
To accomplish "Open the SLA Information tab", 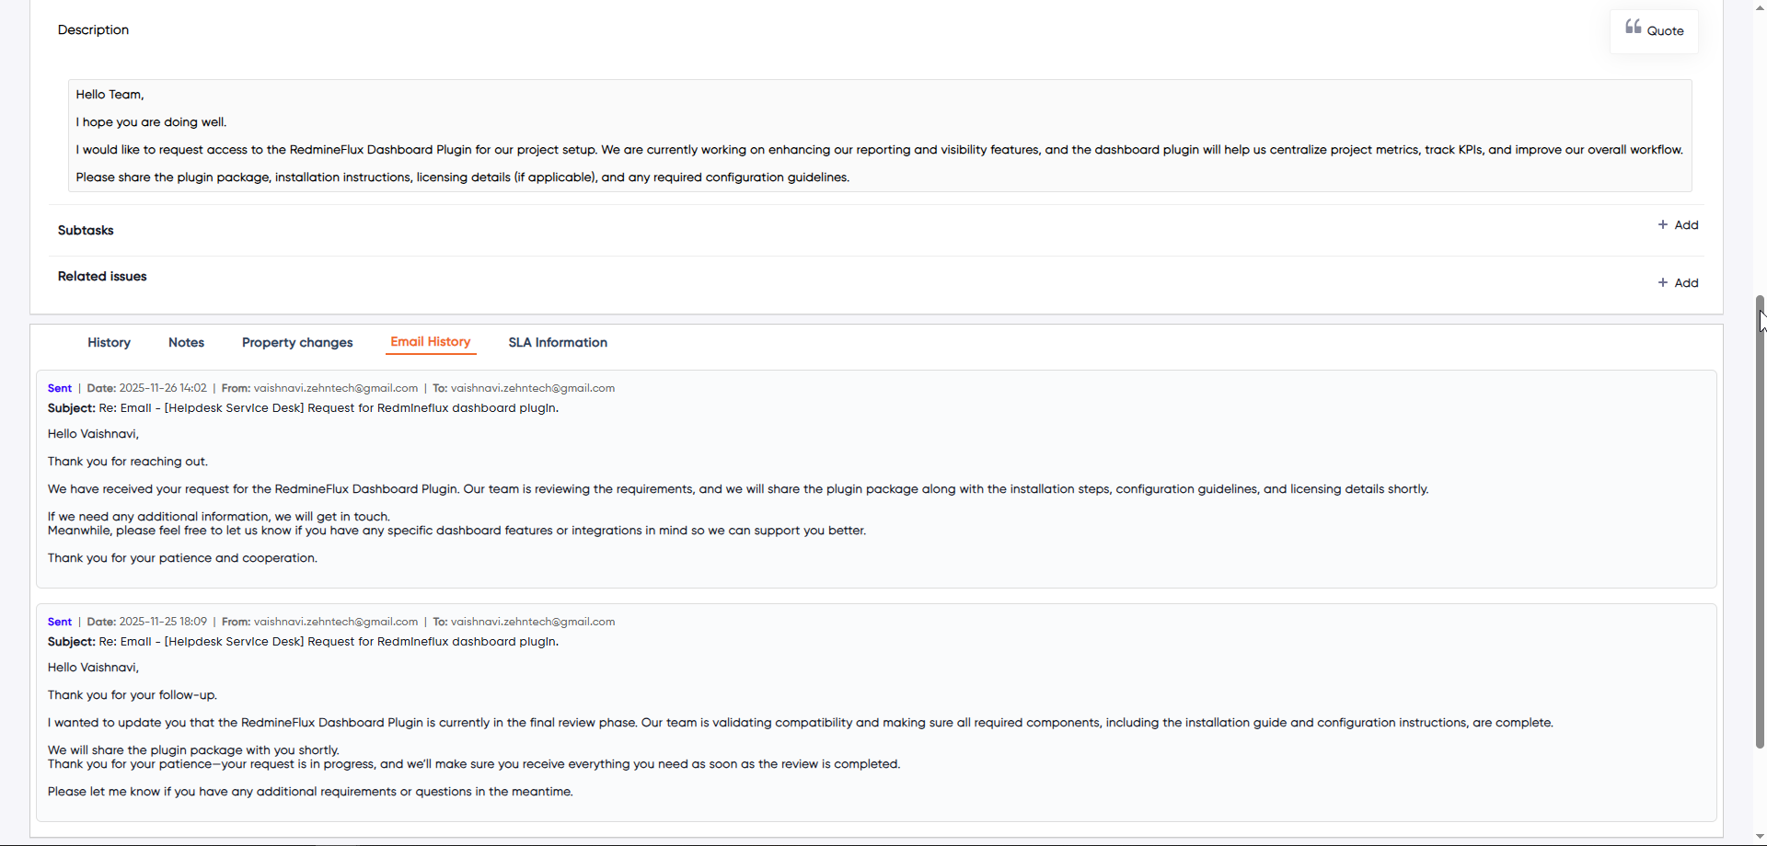I will (x=557, y=342).
